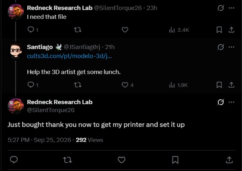The image size is (242, 171).
Task: Open 5:27 PM Sep 25, 2026 timestamp
Action: (39, 140)
